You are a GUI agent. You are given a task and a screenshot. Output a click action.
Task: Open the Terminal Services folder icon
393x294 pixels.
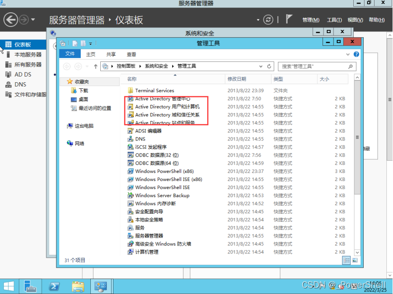131,90
